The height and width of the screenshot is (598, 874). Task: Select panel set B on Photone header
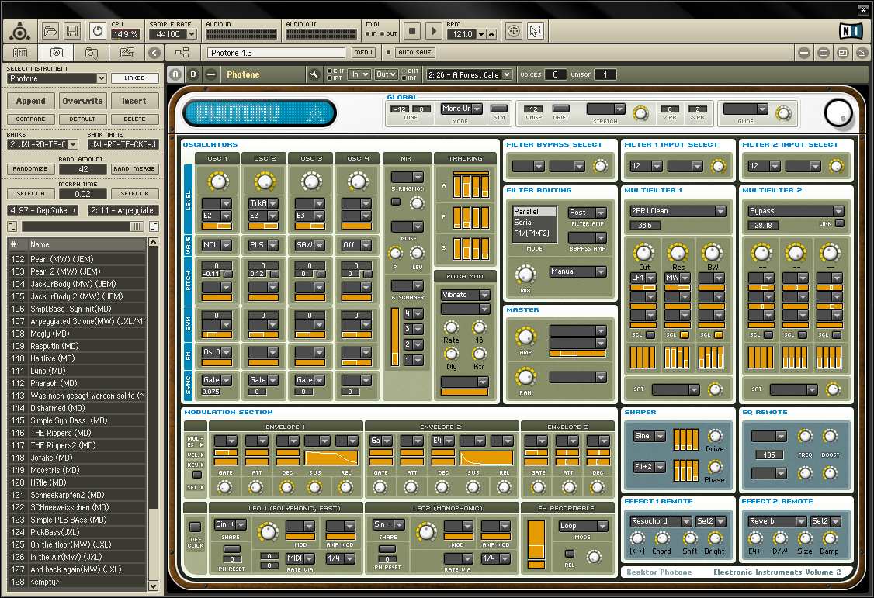[193, 74]
